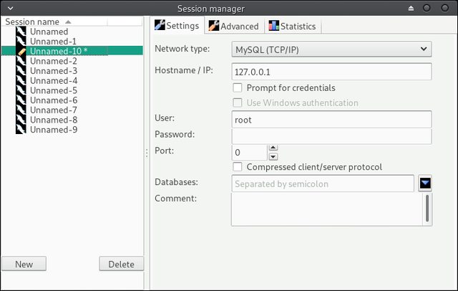This screenshot has height=291, width=458.
Task: Click the session icon next to Unnamed-5
Action: [21, 90]
